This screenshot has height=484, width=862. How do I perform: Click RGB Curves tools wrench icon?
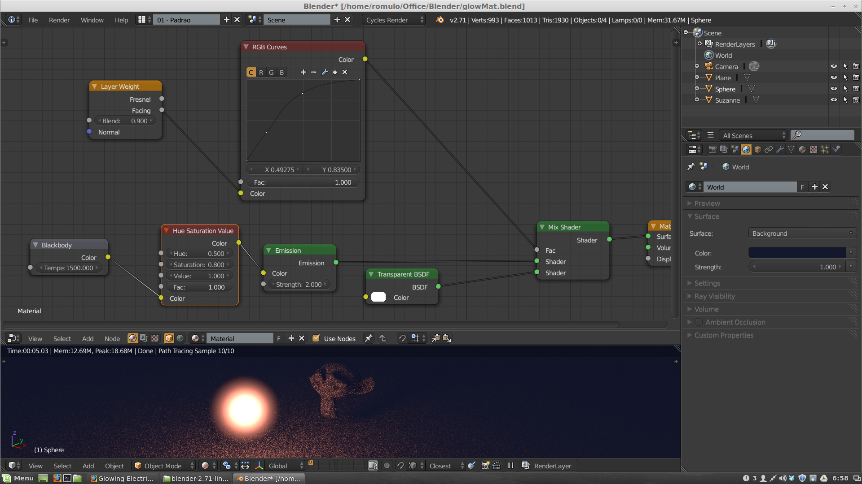325,72
